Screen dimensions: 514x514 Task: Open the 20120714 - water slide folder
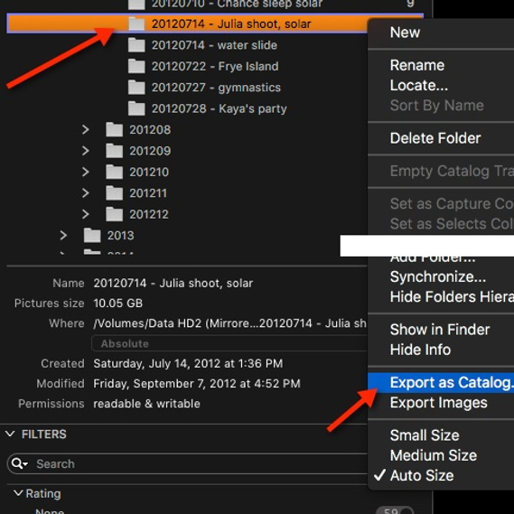pyautogui.click(x=214, y=45)
